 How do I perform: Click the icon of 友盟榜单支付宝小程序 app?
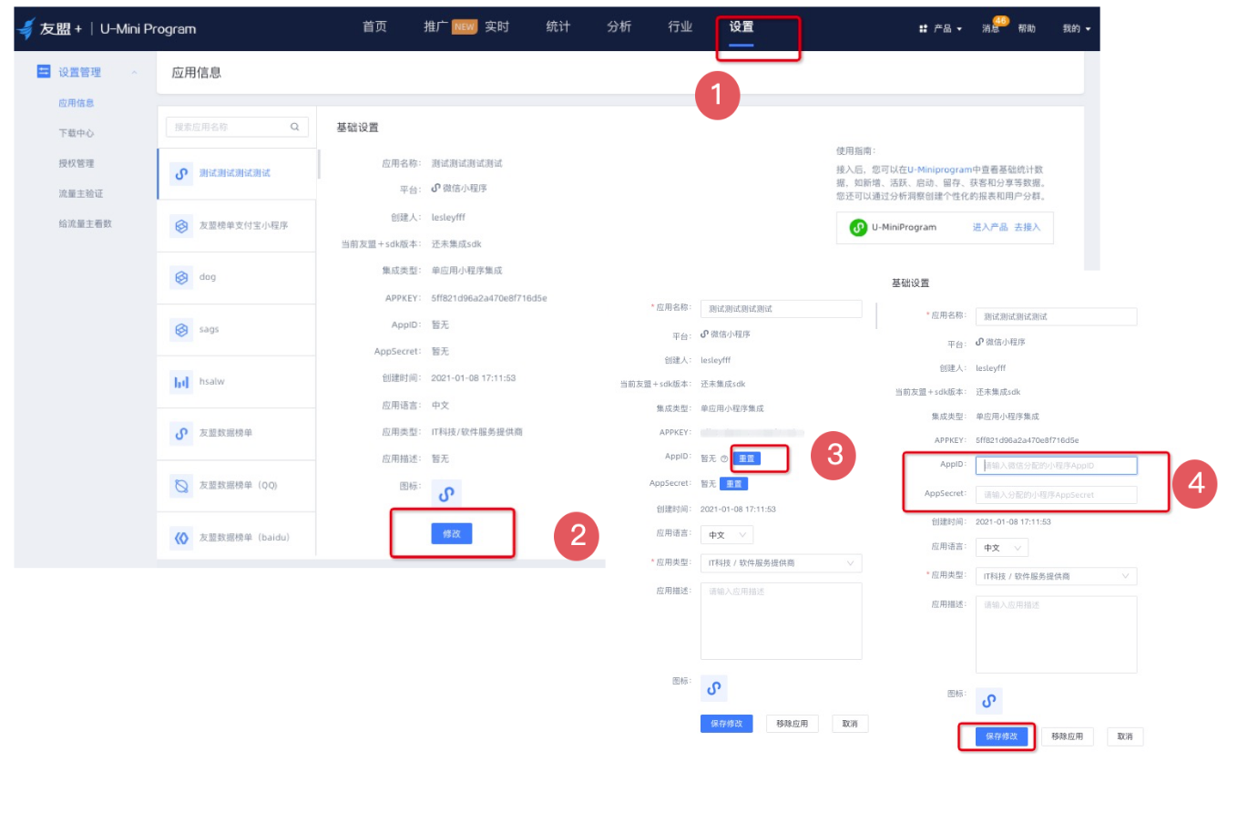pos(181,225)
